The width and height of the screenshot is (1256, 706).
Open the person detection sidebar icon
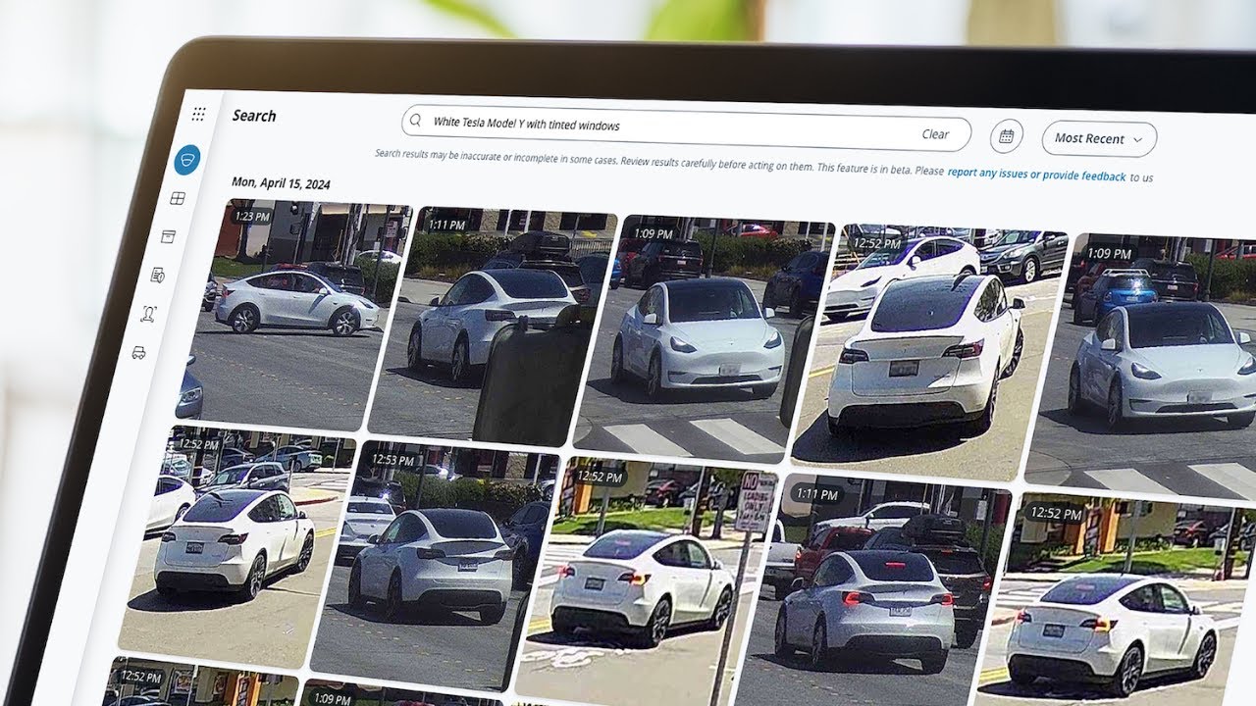tap(149, 314)
